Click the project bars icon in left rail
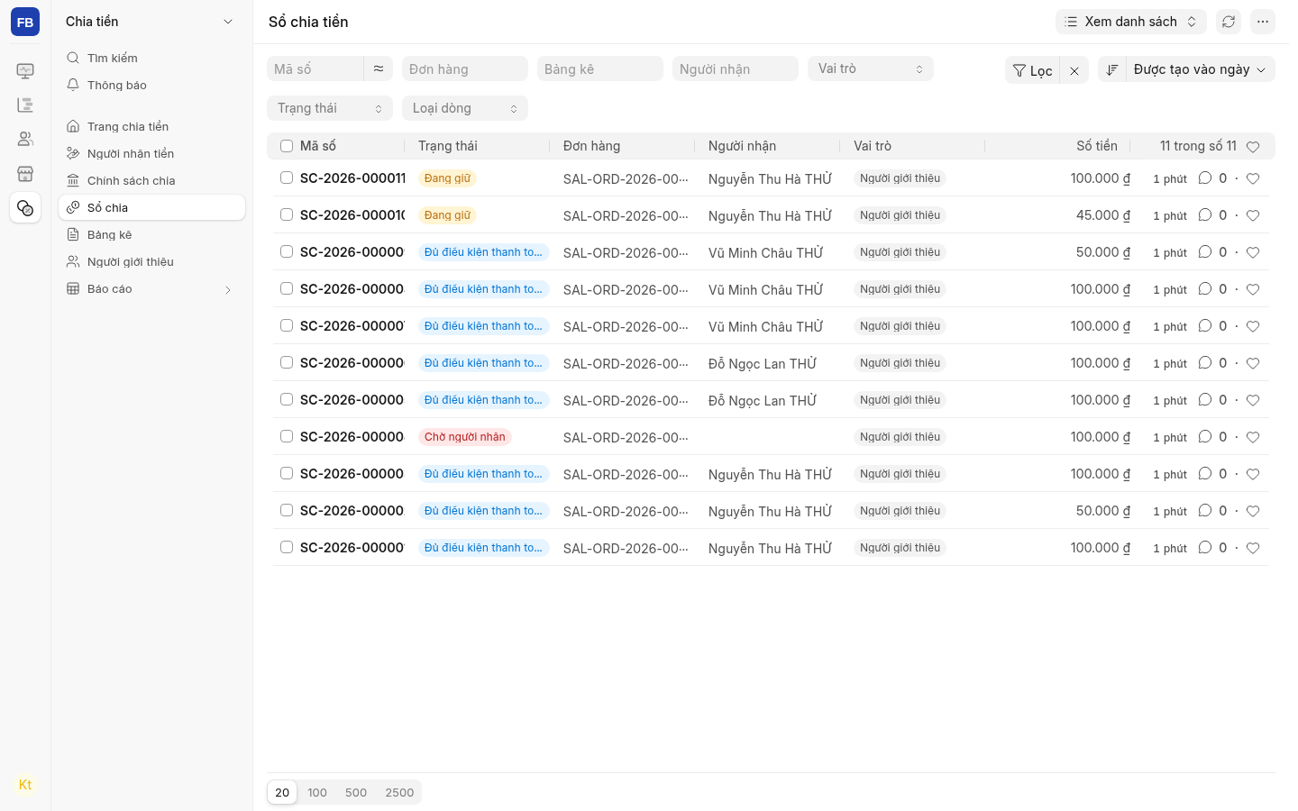 click(x=25, y=105)
